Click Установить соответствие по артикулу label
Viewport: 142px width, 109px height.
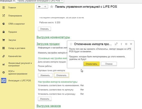pos(56,90)
